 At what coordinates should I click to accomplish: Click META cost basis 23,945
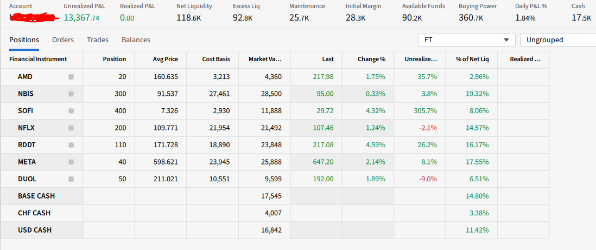[219, 162]
